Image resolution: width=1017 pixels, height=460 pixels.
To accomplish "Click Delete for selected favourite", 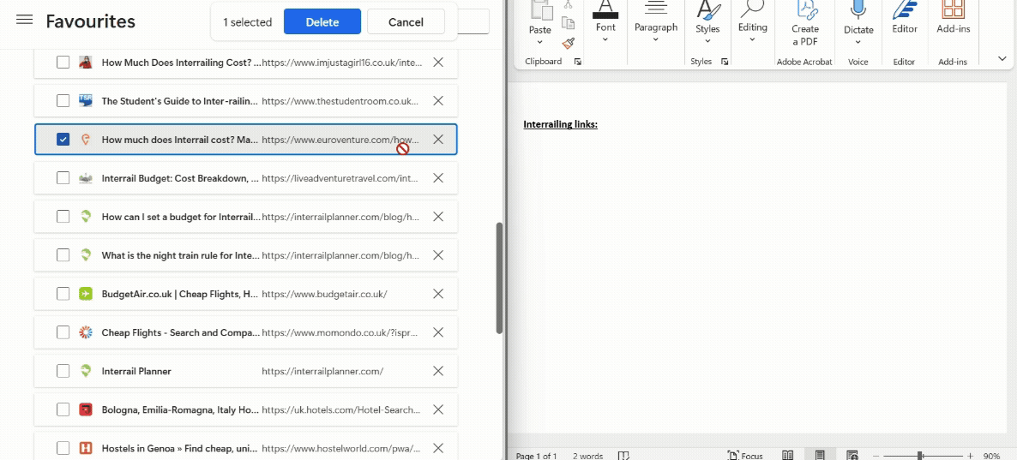I will point(322,21).
